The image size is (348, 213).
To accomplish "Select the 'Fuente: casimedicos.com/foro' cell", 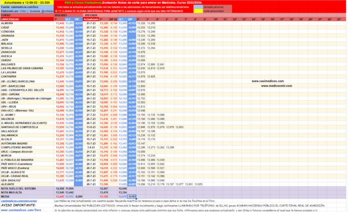I will [x=27, y=7].
